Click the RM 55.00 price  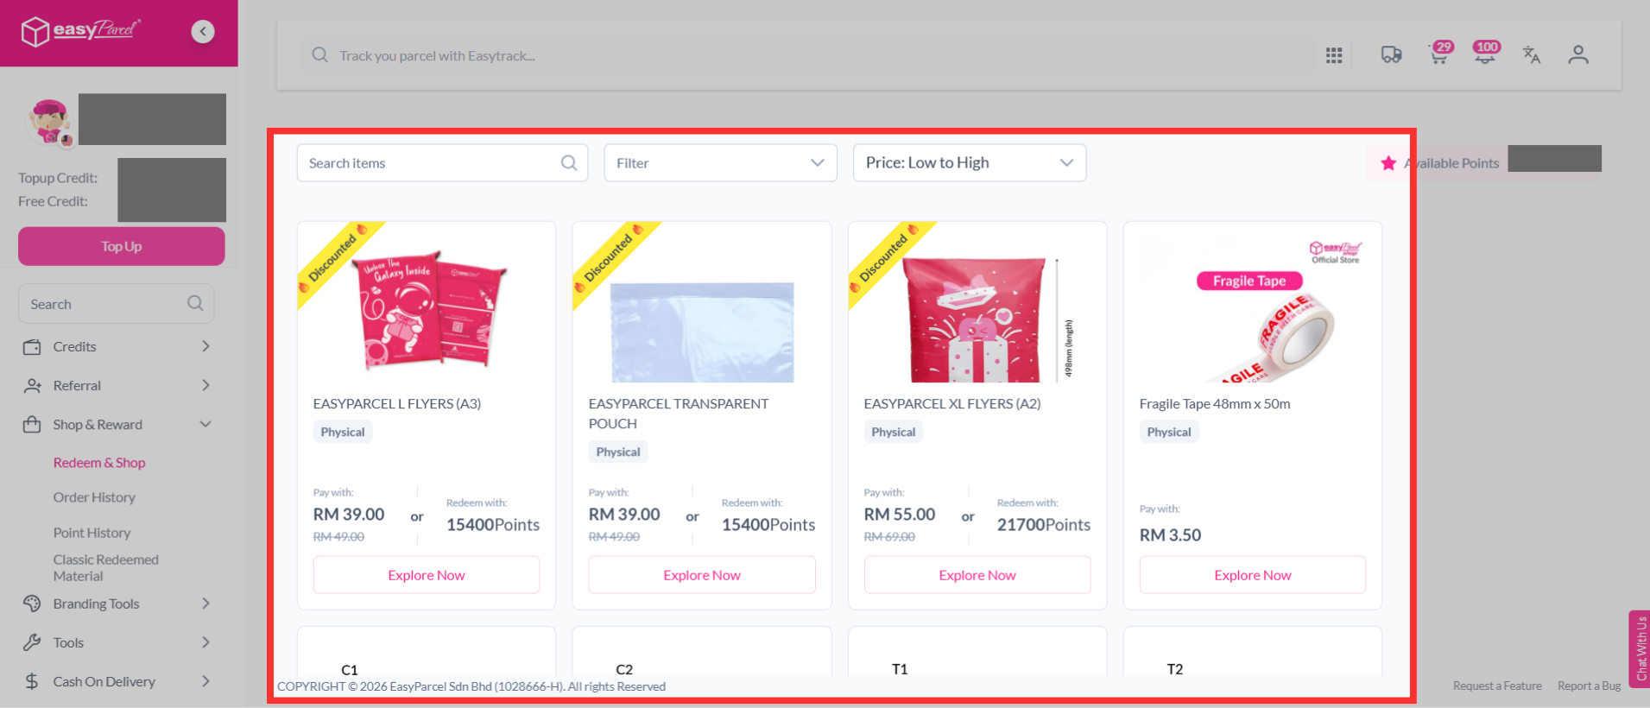(x=900, y=515)
